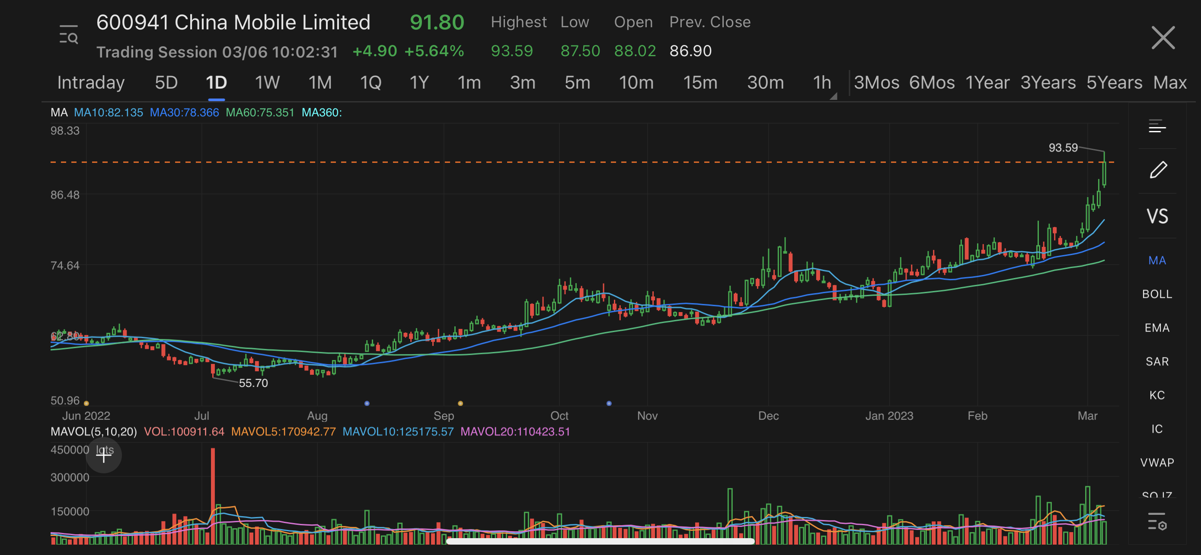Expand MA indicator values header
This screenshot has width=1201, height=555.
(59, 112)
